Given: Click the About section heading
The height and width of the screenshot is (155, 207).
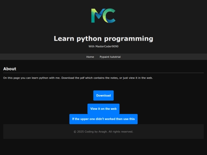Looking at the screenshot, I should coord(10,69).
